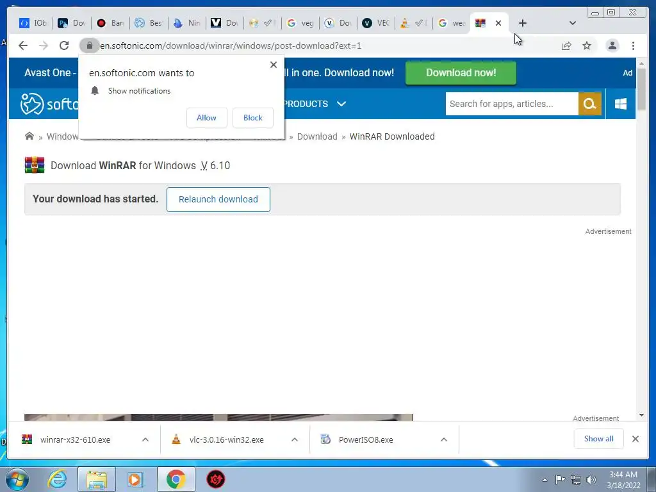Open the red circular taskbar app
Image resolution: width=656 pixels, height=492 pixels.
[x=215, y=479]
